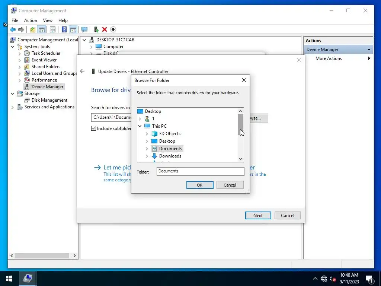Toggle Show/Hide Console Tree toolbar icon
Viewport: 381px width, 286px height.
42,30
